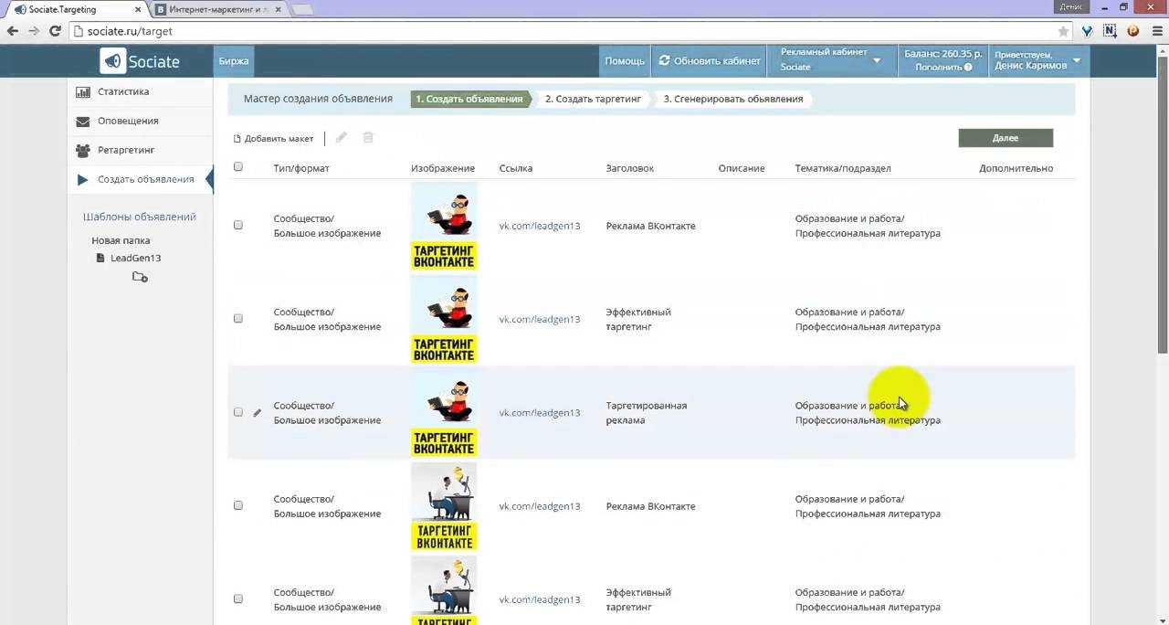The image size is (1169, 625).
Task: Click the refresh arrows icon of Обновить кабинет
Action: pyautogui.click(x=664, y=61)
